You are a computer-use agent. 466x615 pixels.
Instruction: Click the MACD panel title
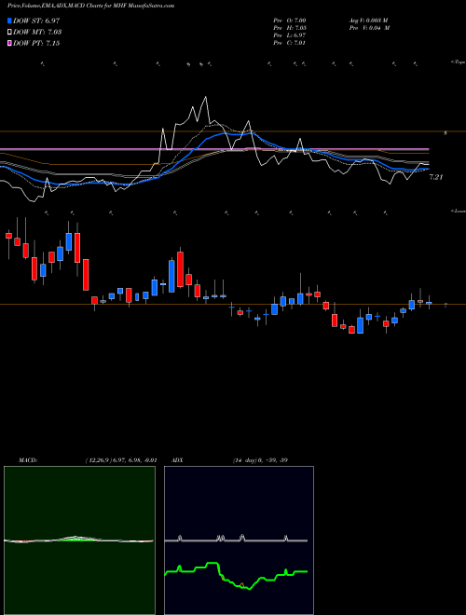point(27,460)
